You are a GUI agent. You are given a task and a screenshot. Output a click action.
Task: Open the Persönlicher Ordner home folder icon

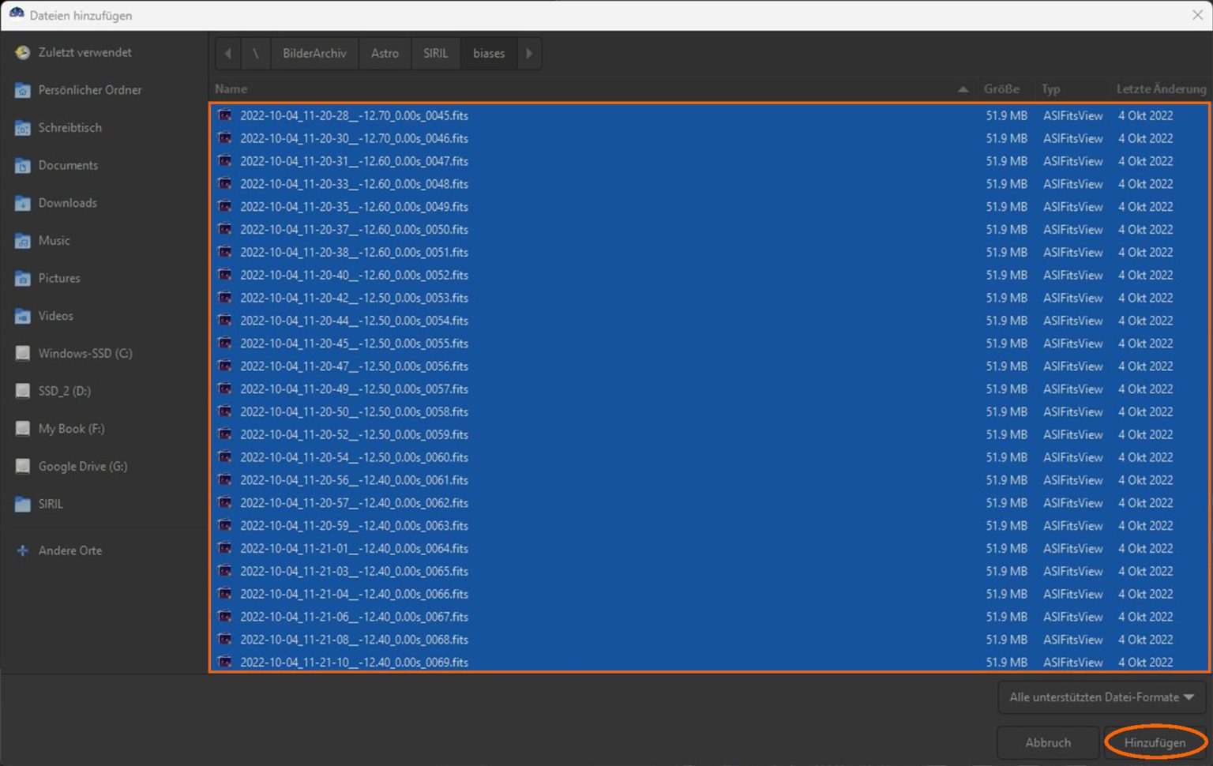[23, 91]
